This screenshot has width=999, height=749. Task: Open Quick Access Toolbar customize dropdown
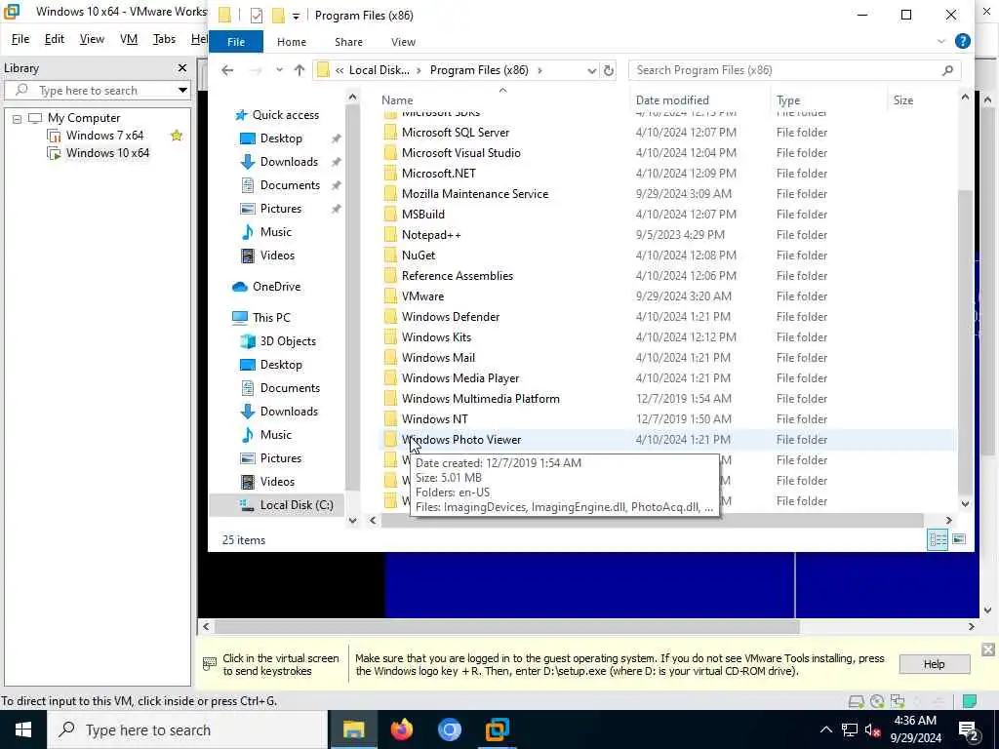[297, 16]
